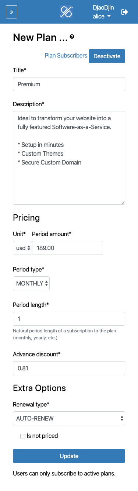Open the MONTHLY period type dropdown

click(31, 283)
